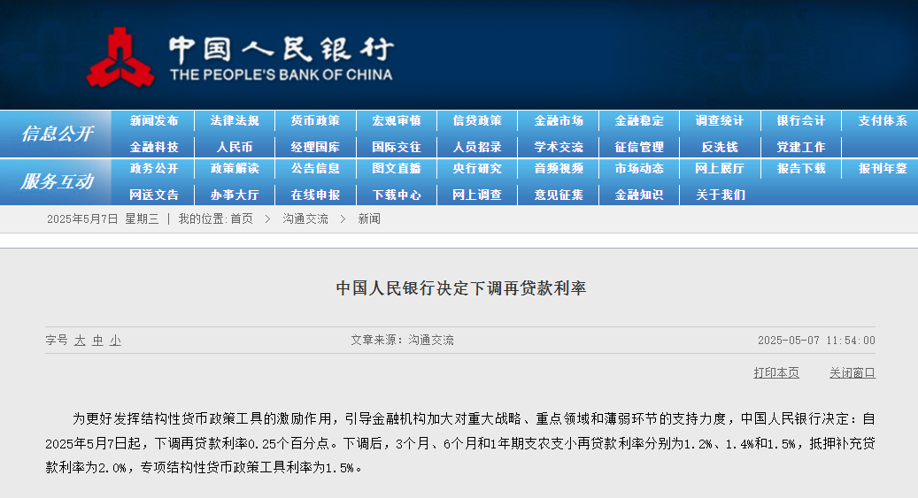This screenshot has height=498, width=918.
Task: Click 关闭窗口 to close the window
Action: point(852,373)
